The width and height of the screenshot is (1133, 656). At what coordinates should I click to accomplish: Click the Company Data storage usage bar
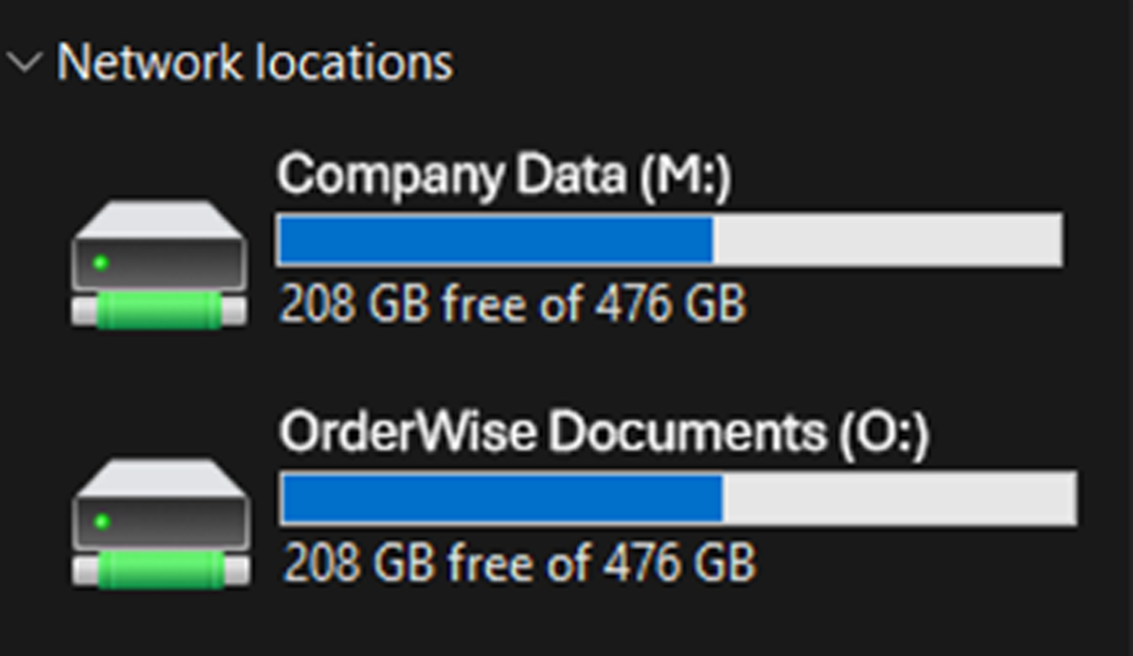(669, 240)
